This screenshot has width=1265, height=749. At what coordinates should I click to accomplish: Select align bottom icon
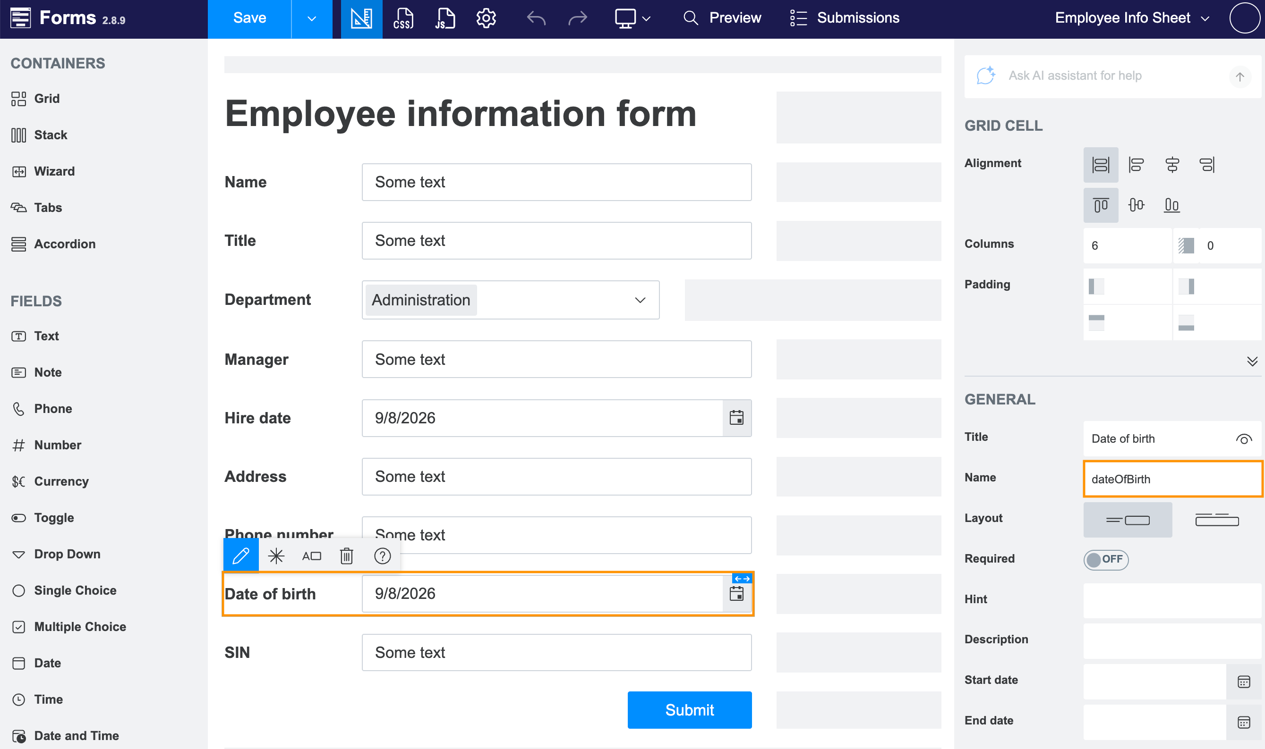click(x=1171, y=205)
